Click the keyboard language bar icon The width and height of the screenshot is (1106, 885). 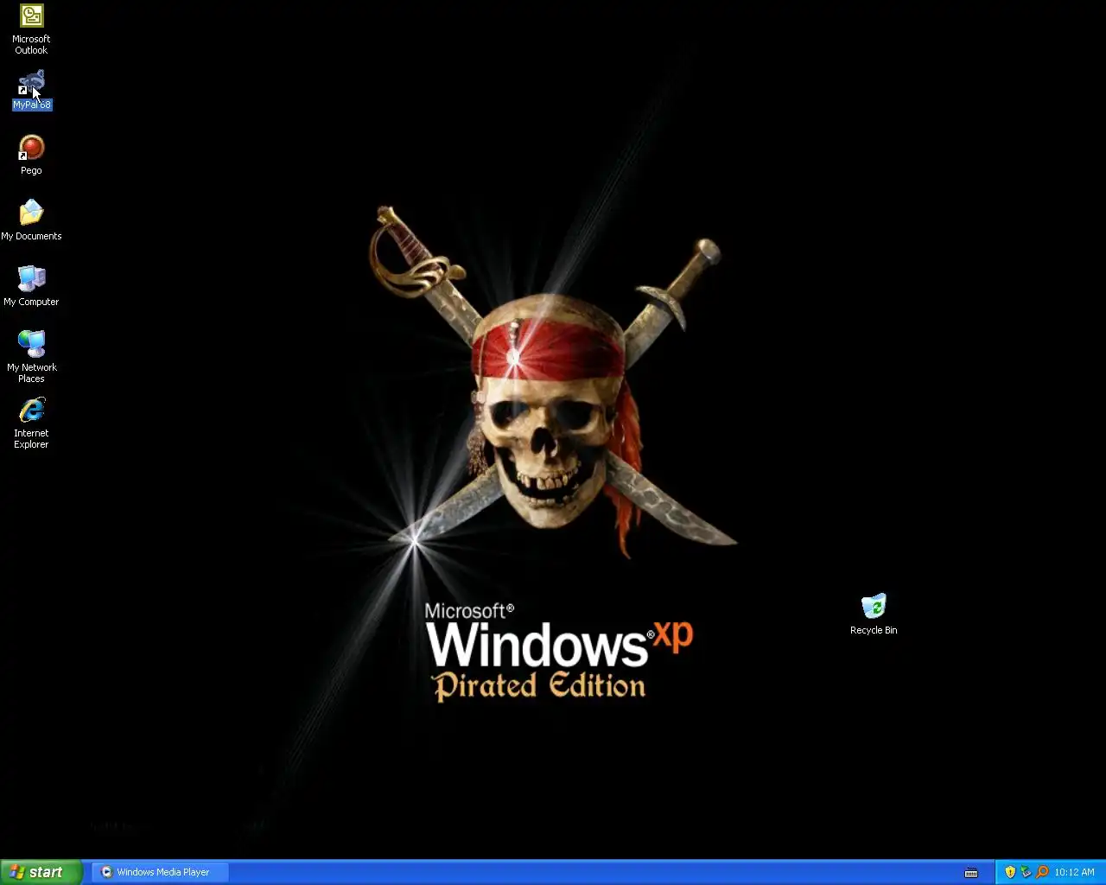971,873
